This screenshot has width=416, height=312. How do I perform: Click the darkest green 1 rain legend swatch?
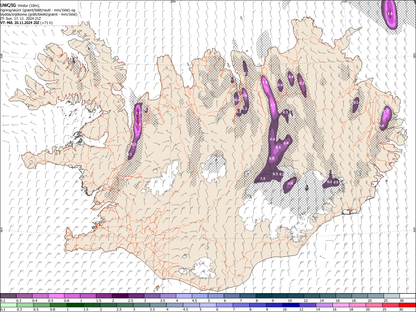[x=75, y=305]
